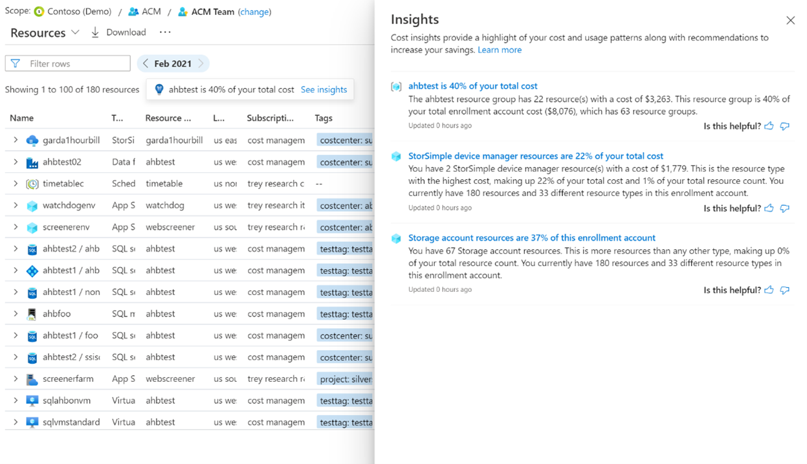Open the Learn more link
This screenshot has width=807, height=464.
(x=500, y=50)
